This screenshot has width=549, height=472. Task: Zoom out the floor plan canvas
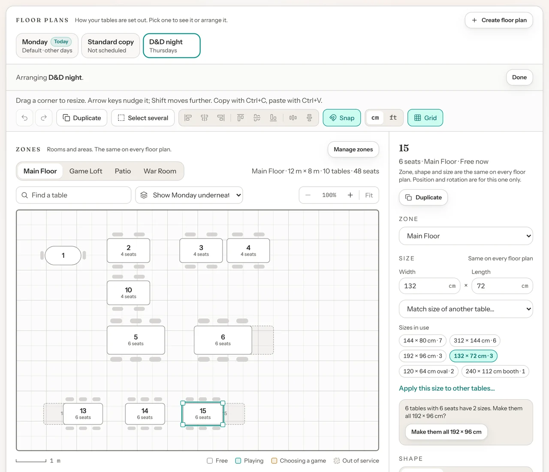coord(308,195)
